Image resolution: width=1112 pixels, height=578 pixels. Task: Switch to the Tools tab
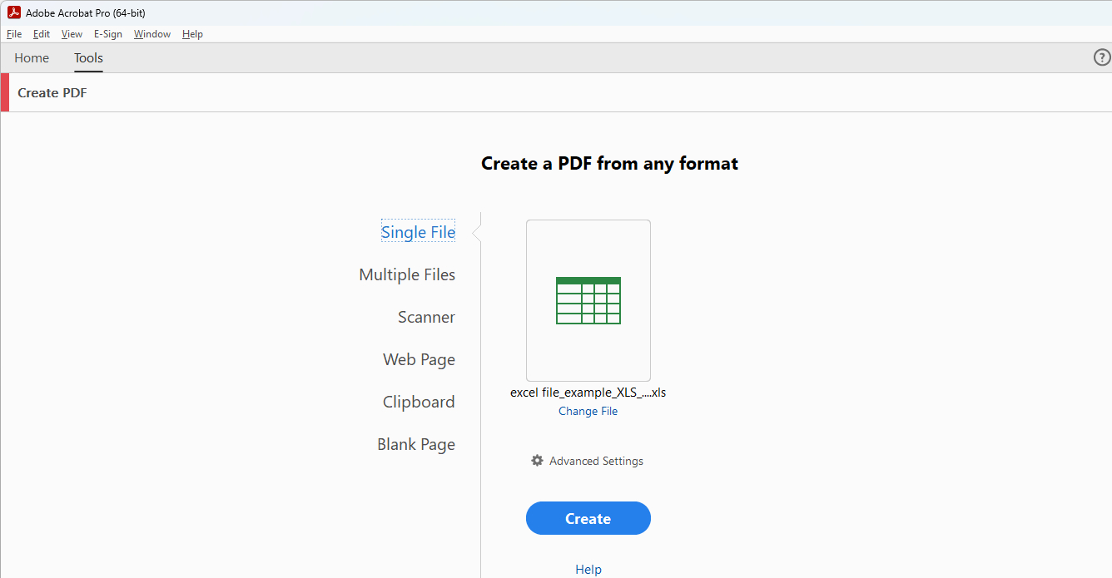tap(88, 58)
